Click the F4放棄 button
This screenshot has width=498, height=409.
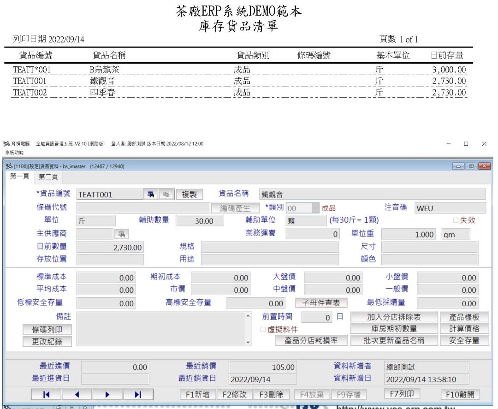click(x=312, y=394)
